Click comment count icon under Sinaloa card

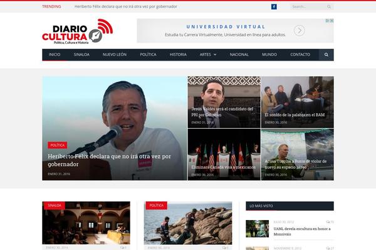pos(122,247)
